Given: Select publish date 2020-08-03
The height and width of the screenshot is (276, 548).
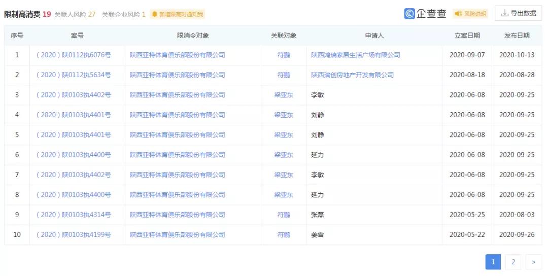Looking at the screenshot, I should 517,215.
